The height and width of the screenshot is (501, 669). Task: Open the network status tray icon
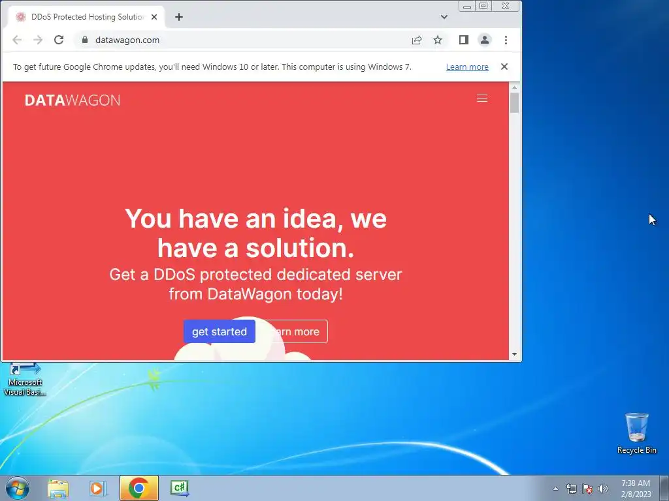(x=571, y=489)
